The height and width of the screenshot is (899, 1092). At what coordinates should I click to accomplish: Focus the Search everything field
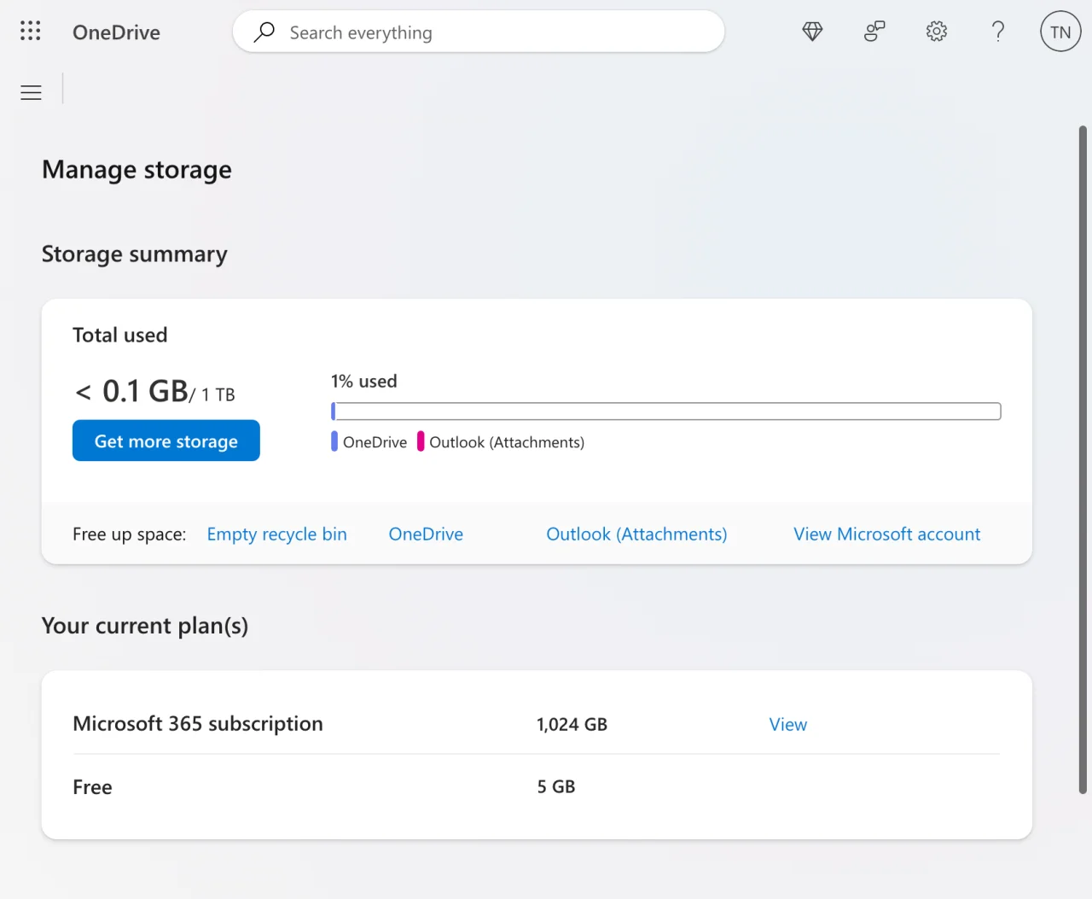coord(479,32)
